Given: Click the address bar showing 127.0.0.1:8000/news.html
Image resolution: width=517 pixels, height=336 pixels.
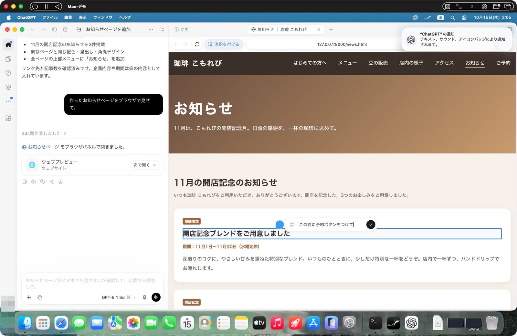Looking at the screenshot, I should [x=342, y=44].
